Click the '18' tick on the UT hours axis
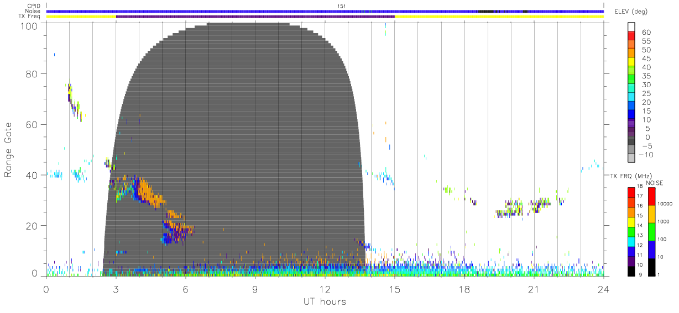This screenshot has height=313, width=679. pos(464,289)
